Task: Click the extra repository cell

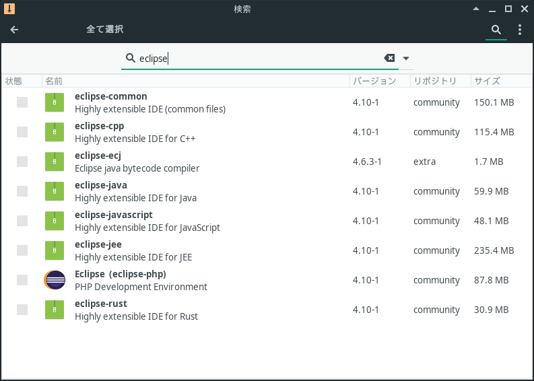Action: tap(425, 162)
